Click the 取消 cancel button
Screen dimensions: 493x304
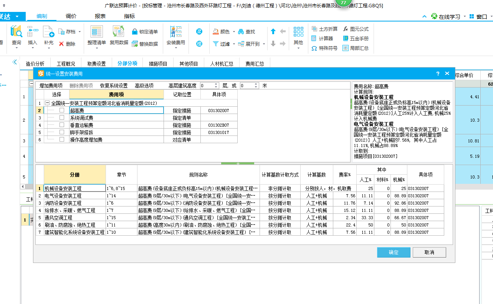(429, 252)
